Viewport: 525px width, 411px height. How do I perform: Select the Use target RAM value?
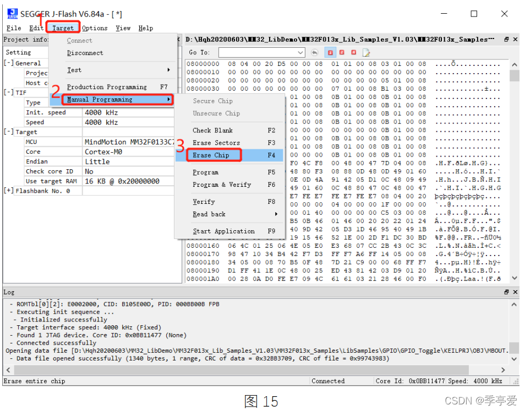pyautogui.click(x=128, y=181)
